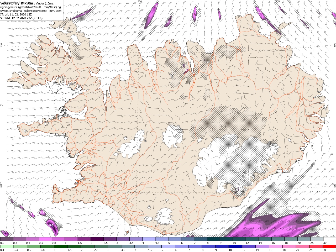Viewport: 336px width, 252px height.
Task: Pick the light pink 16 swatch on lower scale
Action: click(x=276, y=246)
